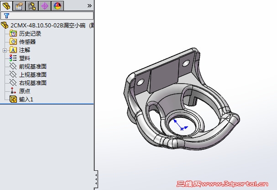277x190 pixels.
Task: Switch to the PropertyManager tab
Action: pos(19,6)
